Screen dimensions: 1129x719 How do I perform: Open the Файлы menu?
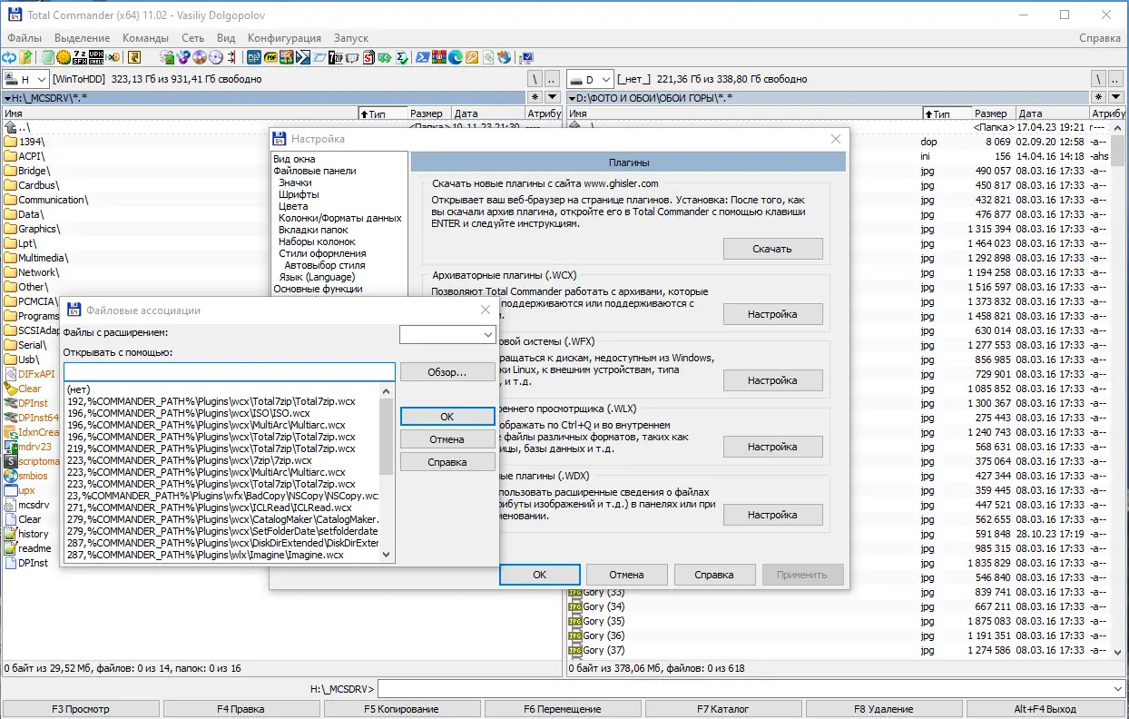25,38
